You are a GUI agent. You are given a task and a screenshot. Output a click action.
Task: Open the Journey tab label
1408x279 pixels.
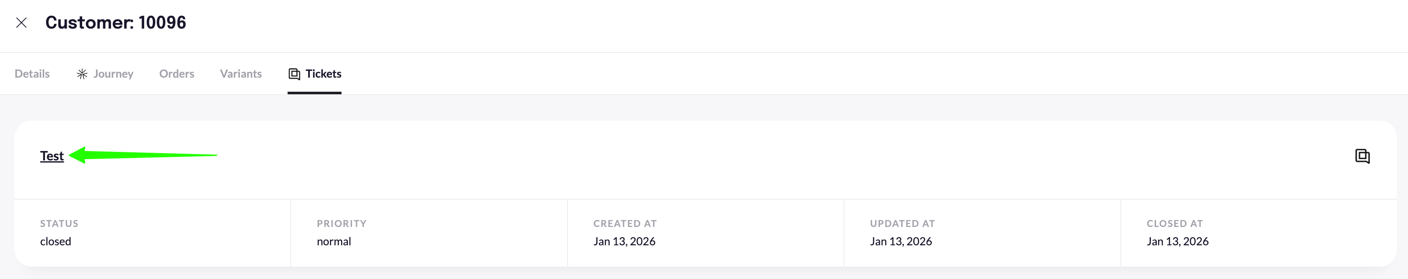point(113,74)
